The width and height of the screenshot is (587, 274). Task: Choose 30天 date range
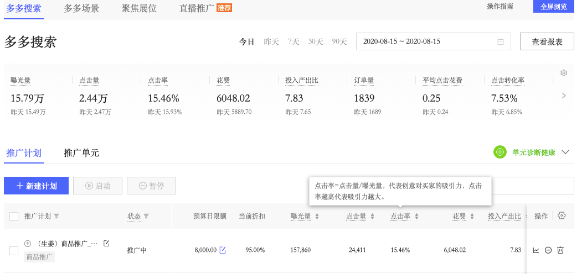(316, 42)
